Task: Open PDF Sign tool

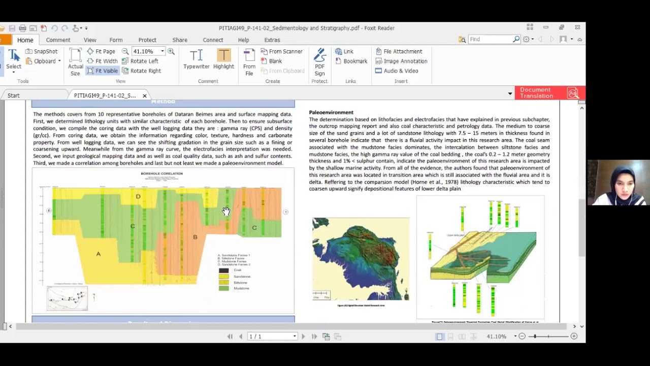Action: [319, 62]
